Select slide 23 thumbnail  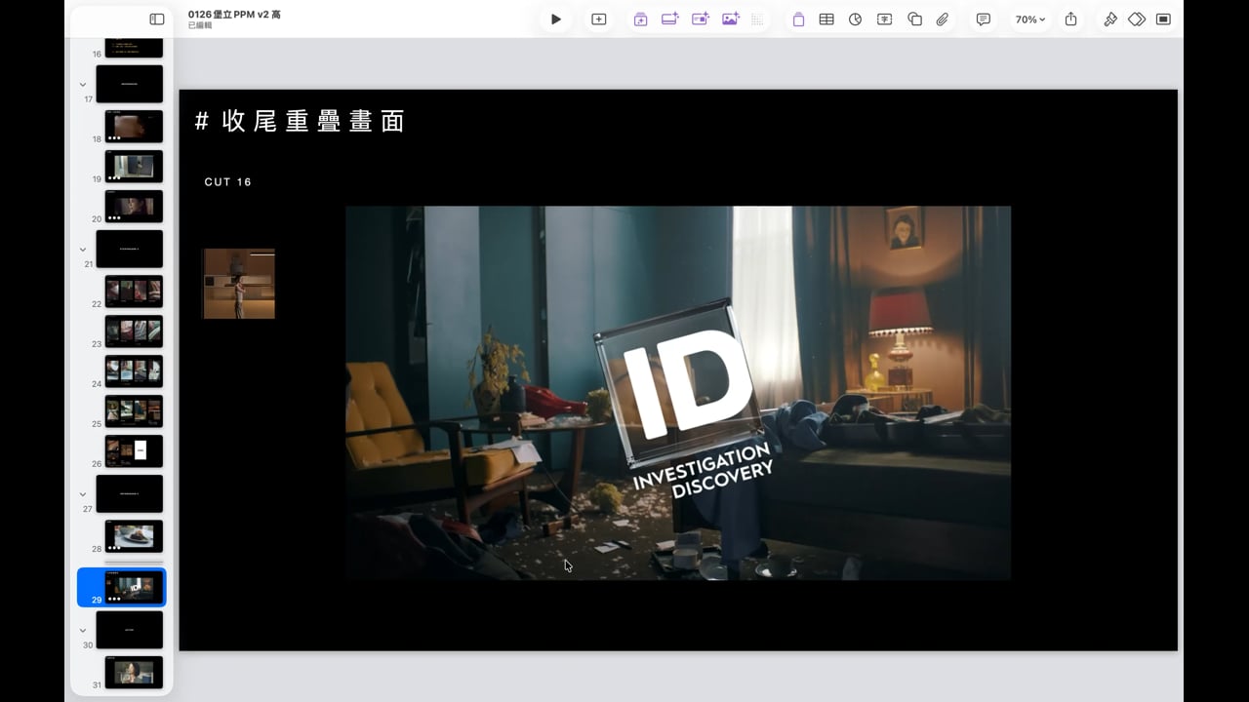click(134, 331)
